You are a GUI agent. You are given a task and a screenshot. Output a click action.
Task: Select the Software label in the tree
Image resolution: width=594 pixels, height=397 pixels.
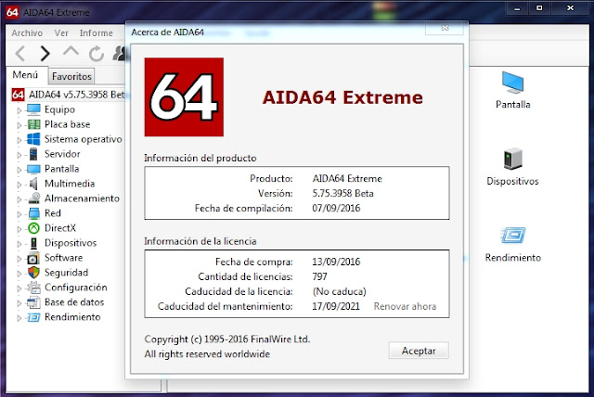64,258
